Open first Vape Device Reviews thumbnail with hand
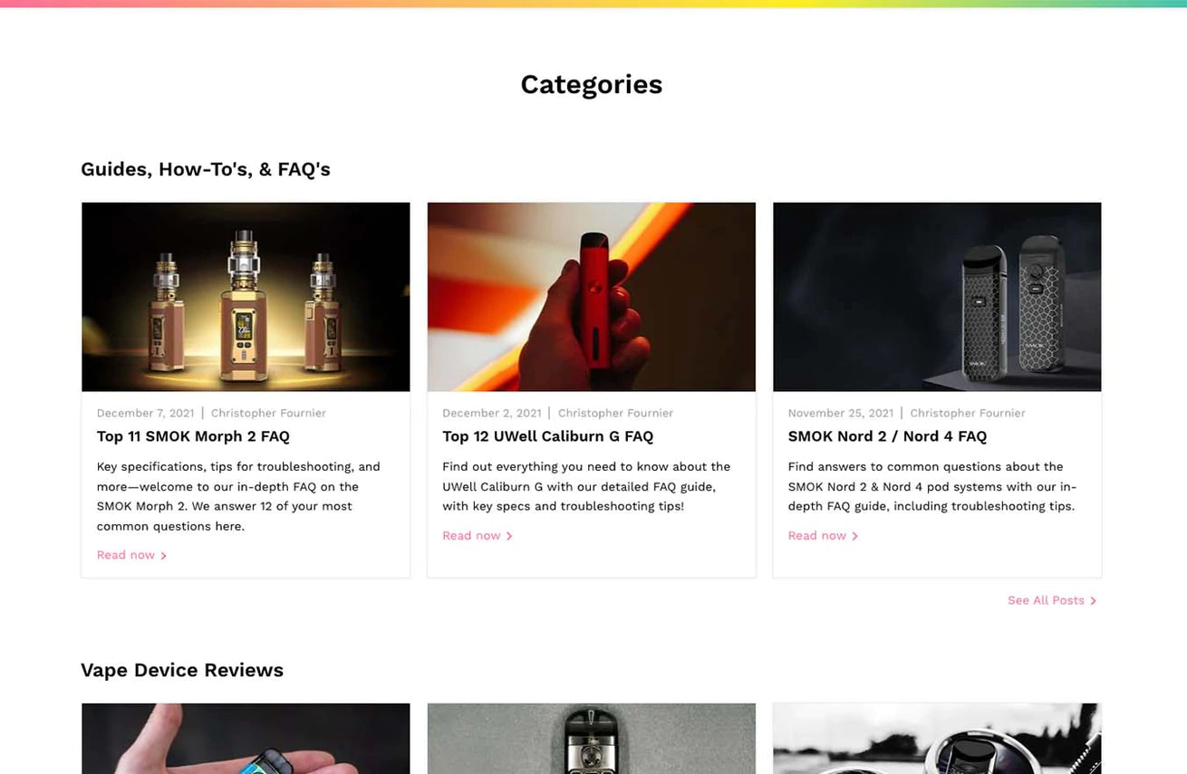 (x=246, y=739)
